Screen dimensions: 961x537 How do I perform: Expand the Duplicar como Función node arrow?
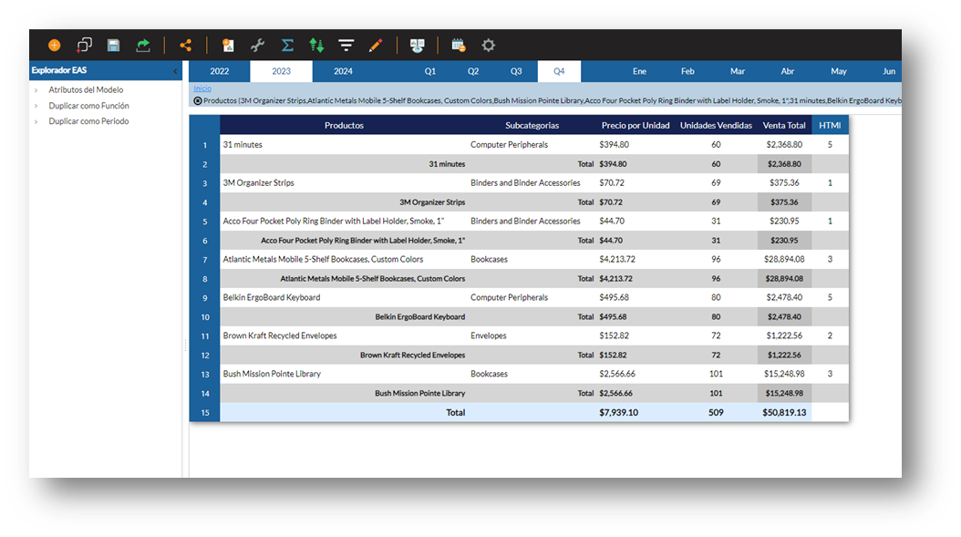[x=36, y=106]
